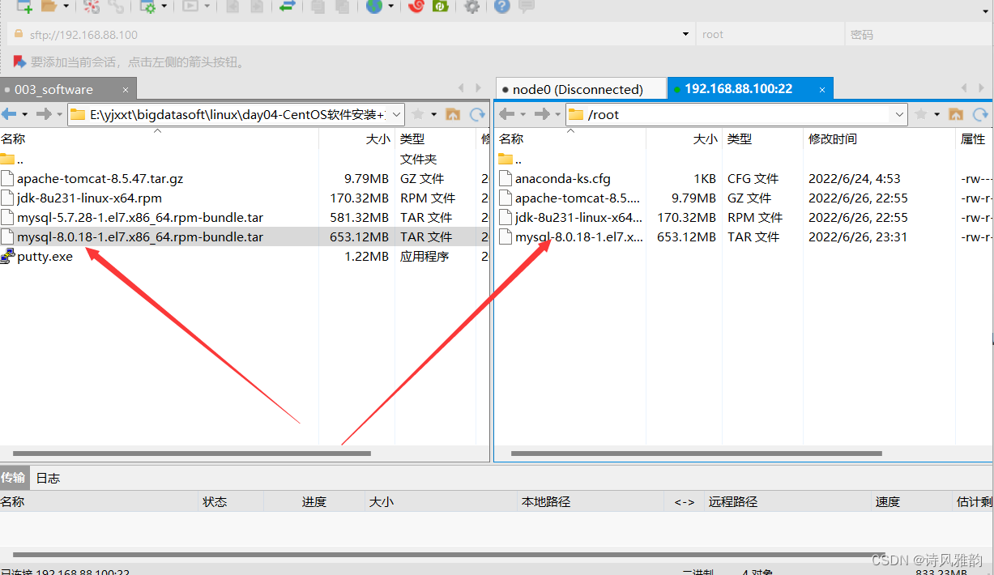
Task: Select apache-tomcat-8.5.47.tar.gz in local pane
Action: 100,178
